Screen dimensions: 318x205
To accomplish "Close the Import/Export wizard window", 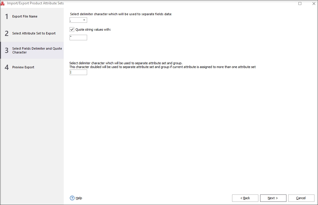I will pos(314,4).
